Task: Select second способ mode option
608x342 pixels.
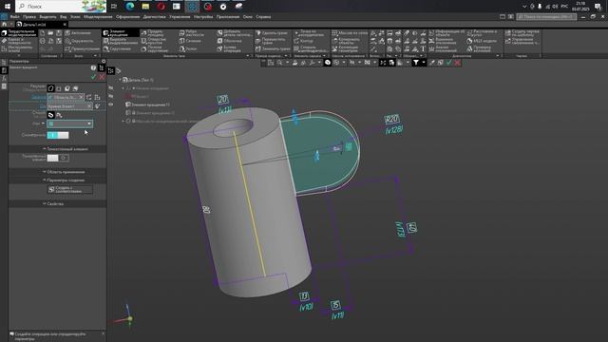Action: (59, 115)
